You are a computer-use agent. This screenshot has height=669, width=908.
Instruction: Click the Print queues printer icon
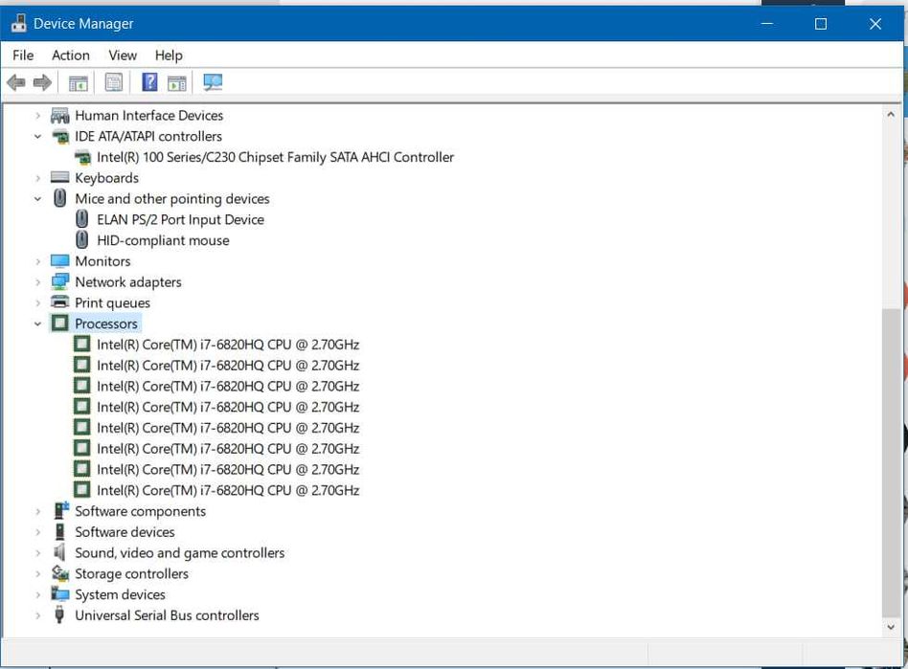point(59,302)
